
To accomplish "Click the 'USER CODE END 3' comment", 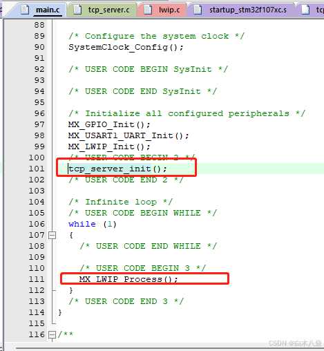I will coord(126,301).
